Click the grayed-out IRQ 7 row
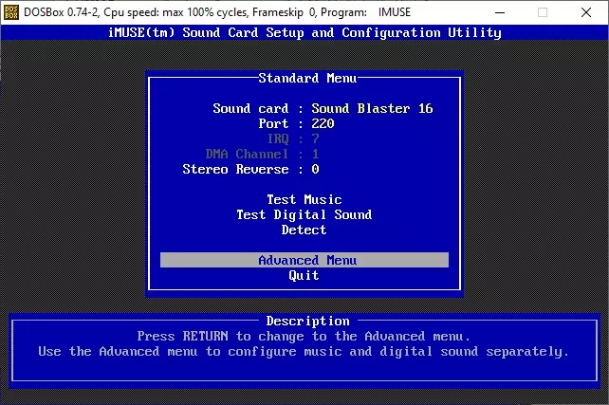The width and height of the screenshot is (609, 405). click(293, 138)
